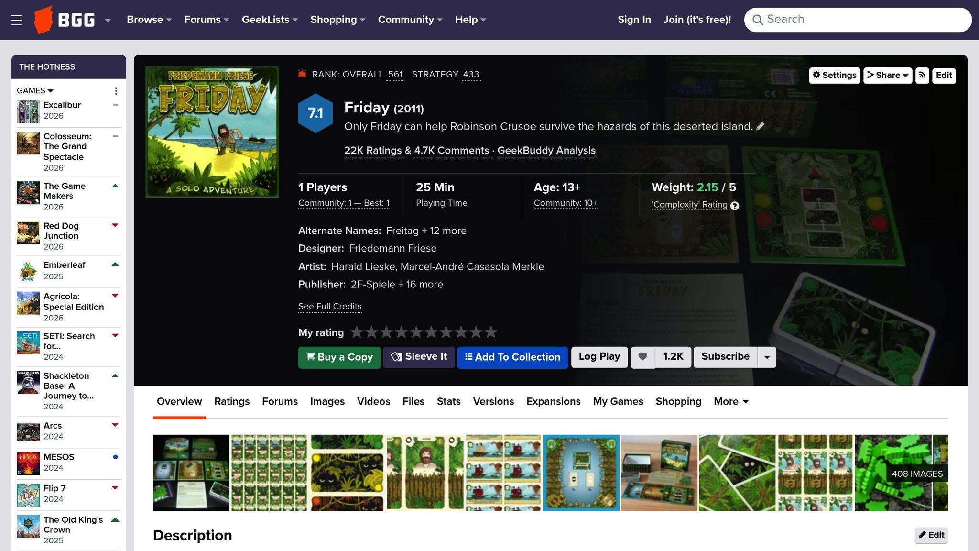Click the heart fan icon

643,357
